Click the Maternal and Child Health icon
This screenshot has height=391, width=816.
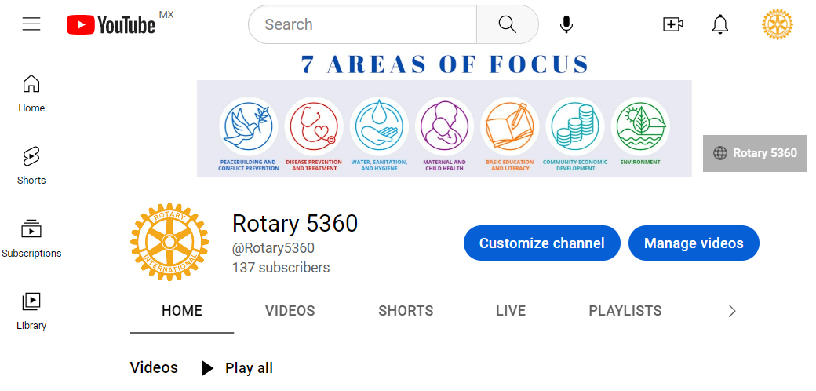pyautogui.click(x=444, y=126)
